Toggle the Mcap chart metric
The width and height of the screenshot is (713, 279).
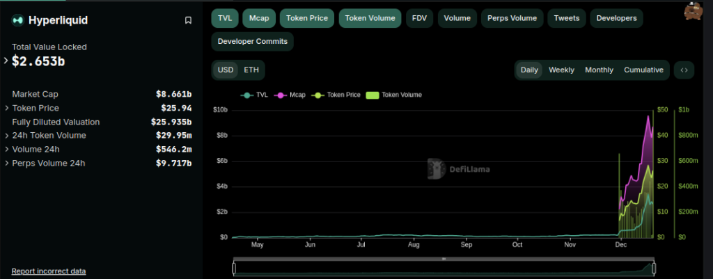[259, 18]
